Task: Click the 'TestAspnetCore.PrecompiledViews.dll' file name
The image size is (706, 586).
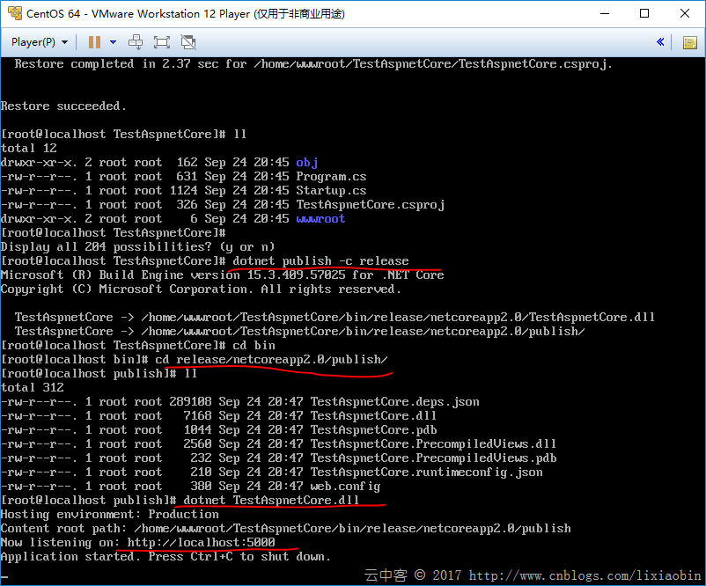Action: [433, 443]
